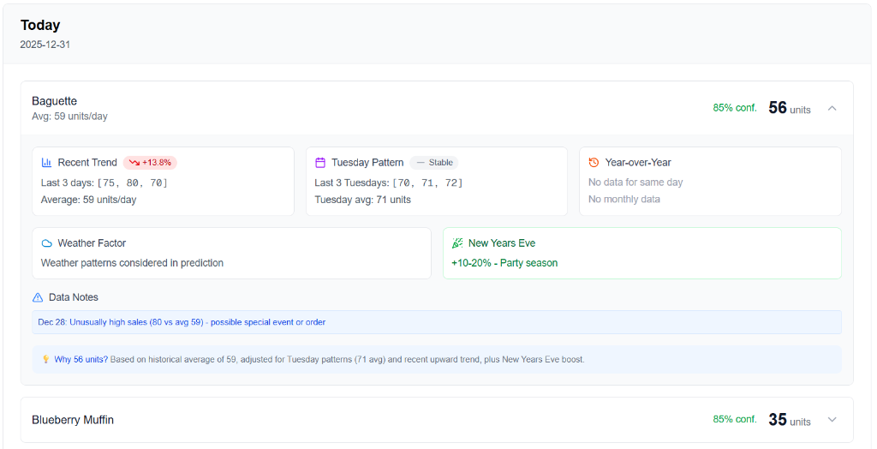
Task: Expand the Blueberry Muffin card chevron
Action: pyautogui.click(x=832, y=420)
